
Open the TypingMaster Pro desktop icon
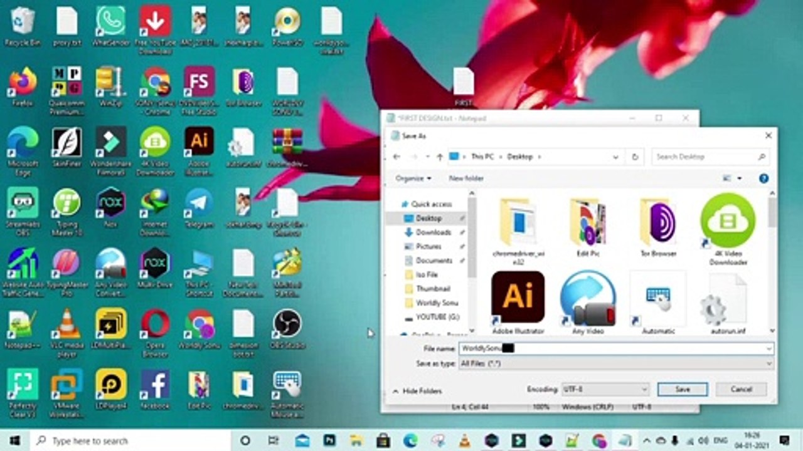pos(66,272)
